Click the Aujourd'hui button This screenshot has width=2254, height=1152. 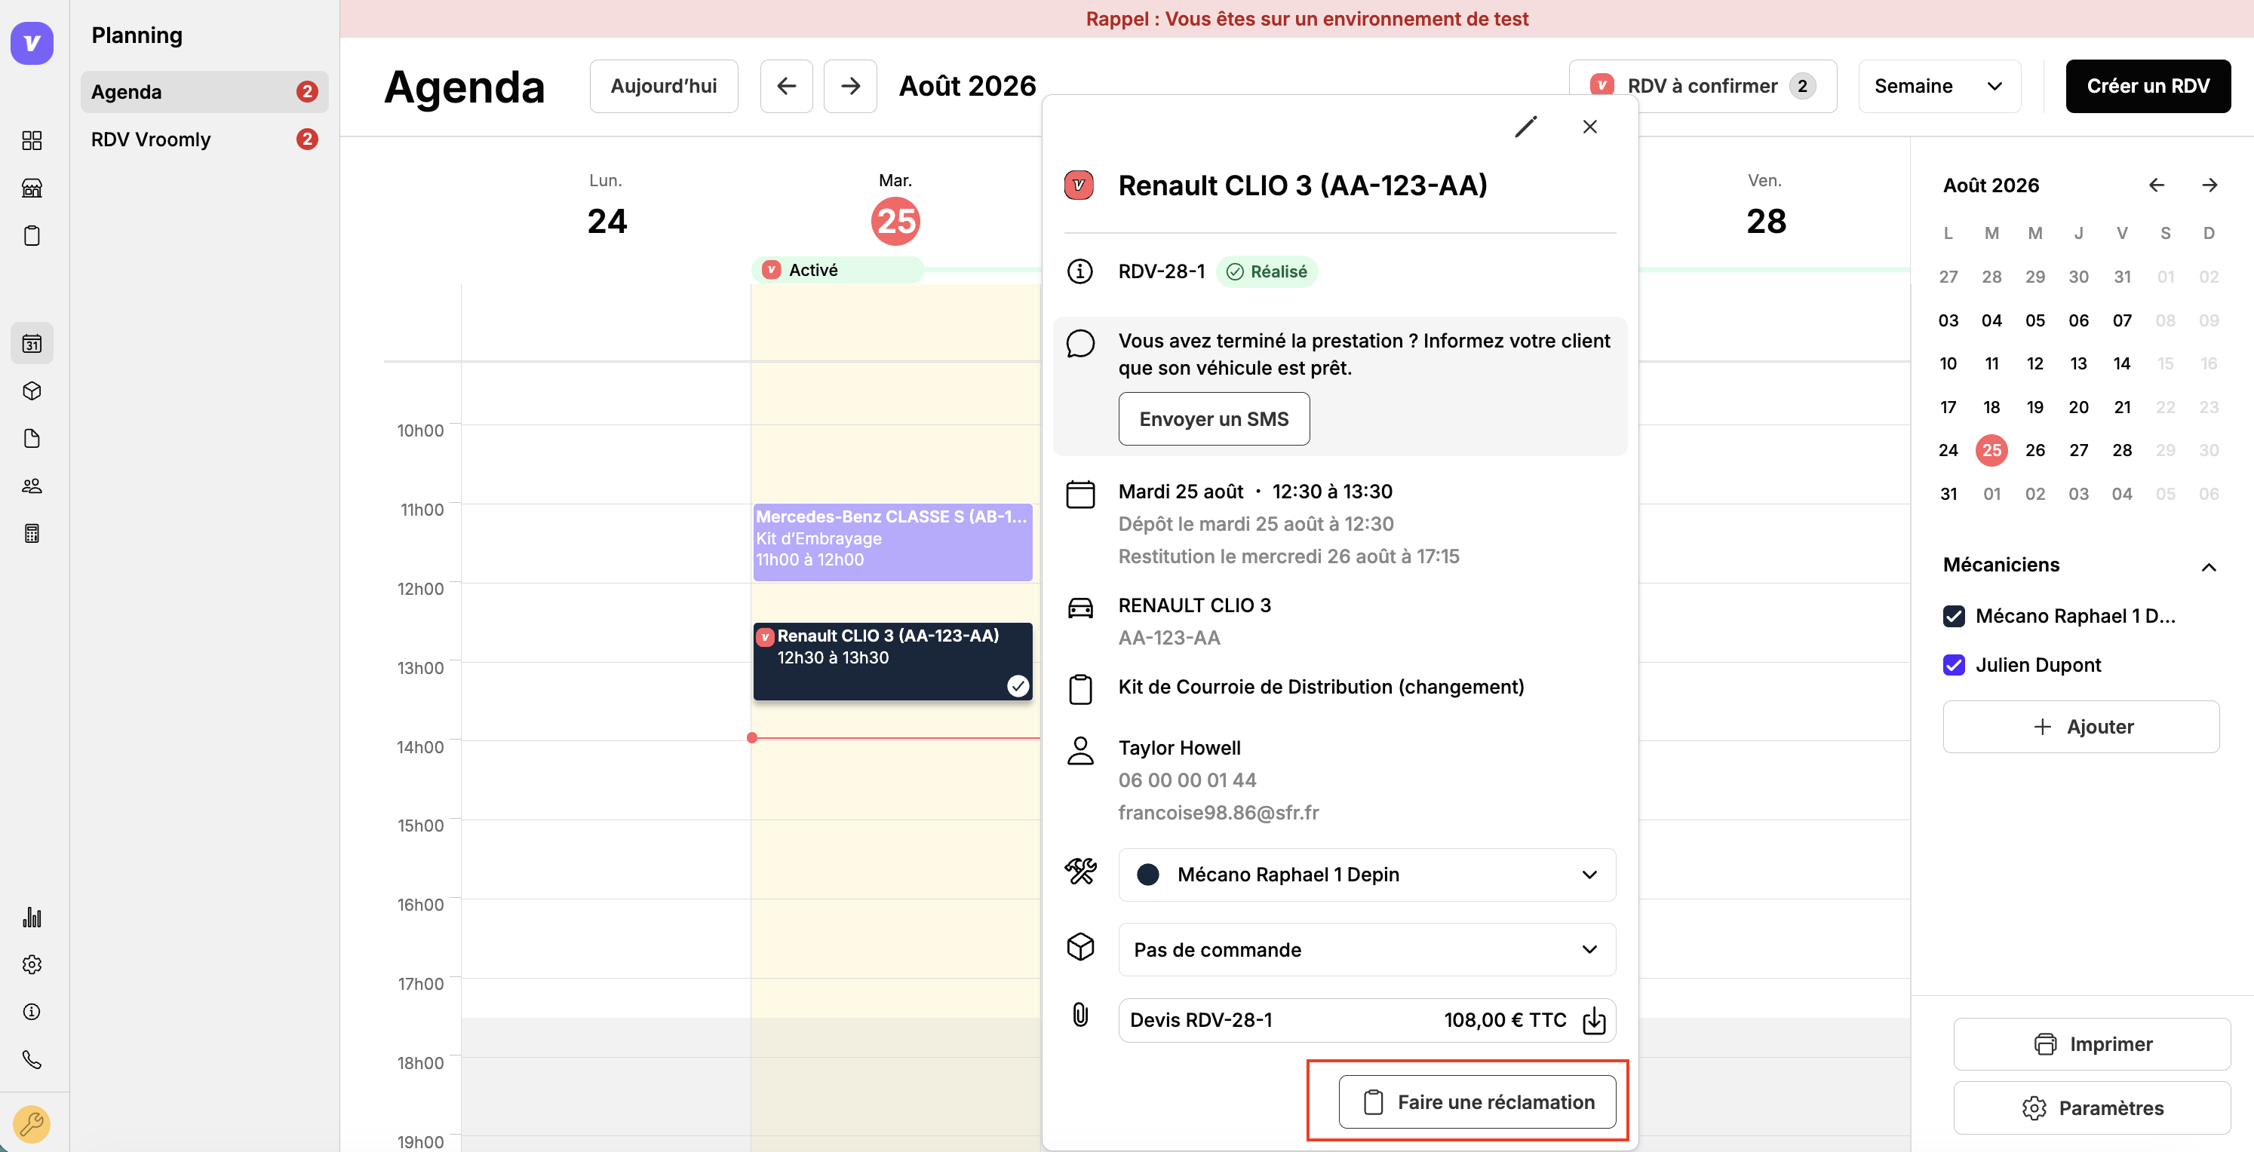click(663, 86)
